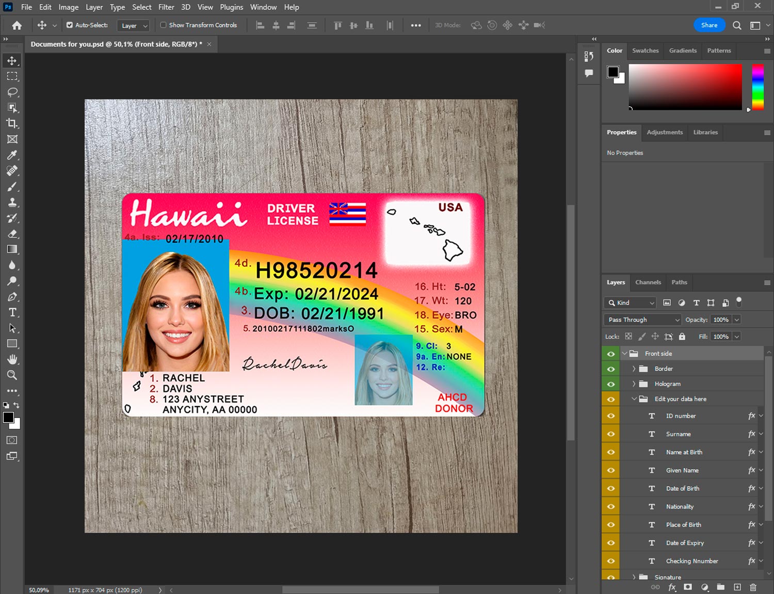The image size is (774, 594).
Task: Open the Filter menu
Action: (x=166, y=7)
